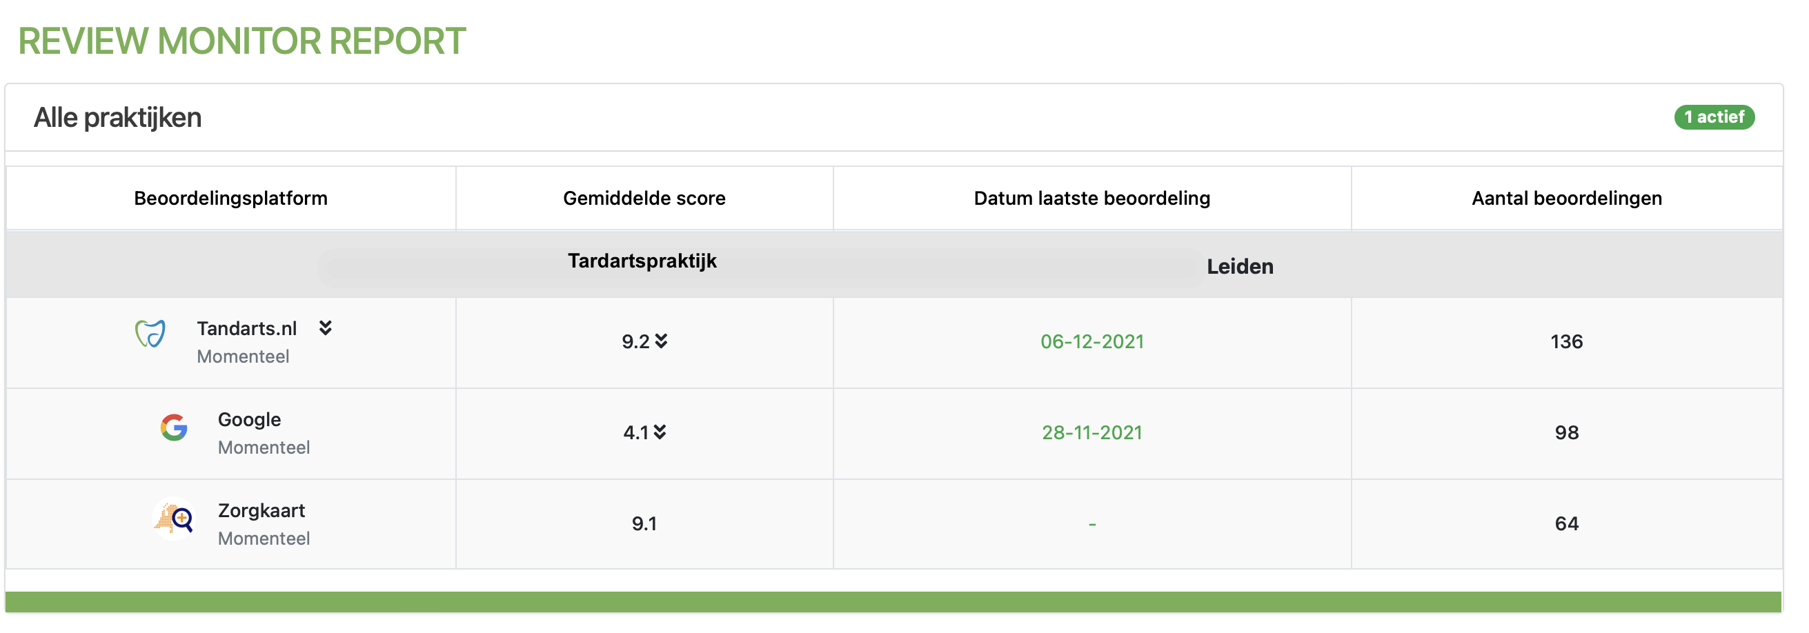This screenshot has height=633, width=1809.
Task: Click the green bar at table bottom
Action: pos(893,602)
